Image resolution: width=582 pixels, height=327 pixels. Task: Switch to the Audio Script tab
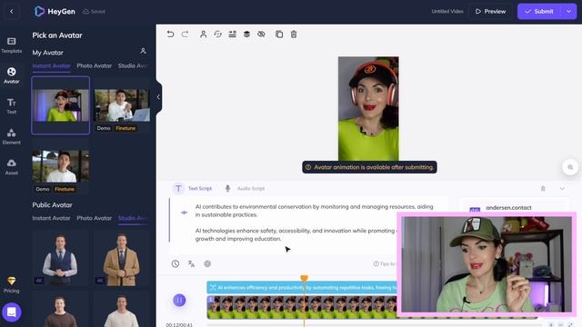(x=245, y=188)
